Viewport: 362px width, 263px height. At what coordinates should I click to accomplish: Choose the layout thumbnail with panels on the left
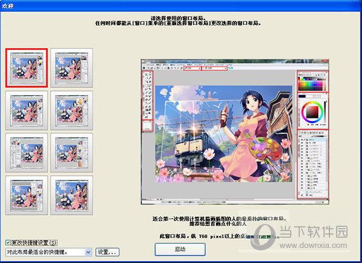click(27, 153)
